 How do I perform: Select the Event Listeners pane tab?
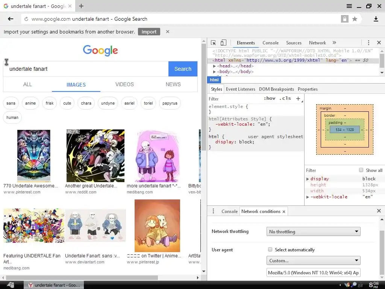pyautogui.click(x=240, y=89)
